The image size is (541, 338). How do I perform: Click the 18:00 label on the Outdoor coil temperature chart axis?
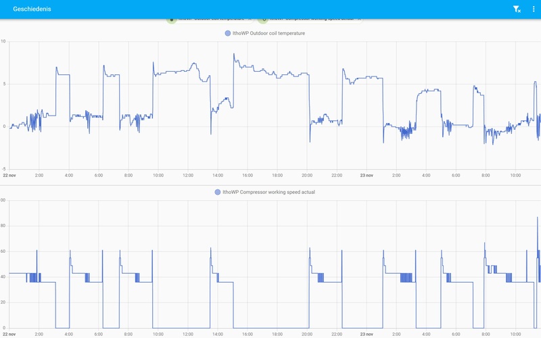click(x=277, y=175)
